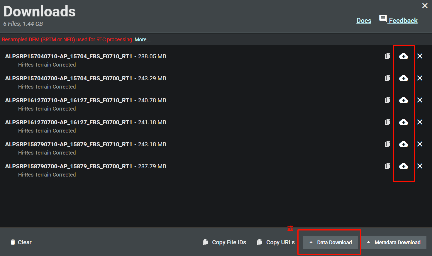
Task: Remove ALPSRP157040700 from the download queue
Action: (420, 78)
